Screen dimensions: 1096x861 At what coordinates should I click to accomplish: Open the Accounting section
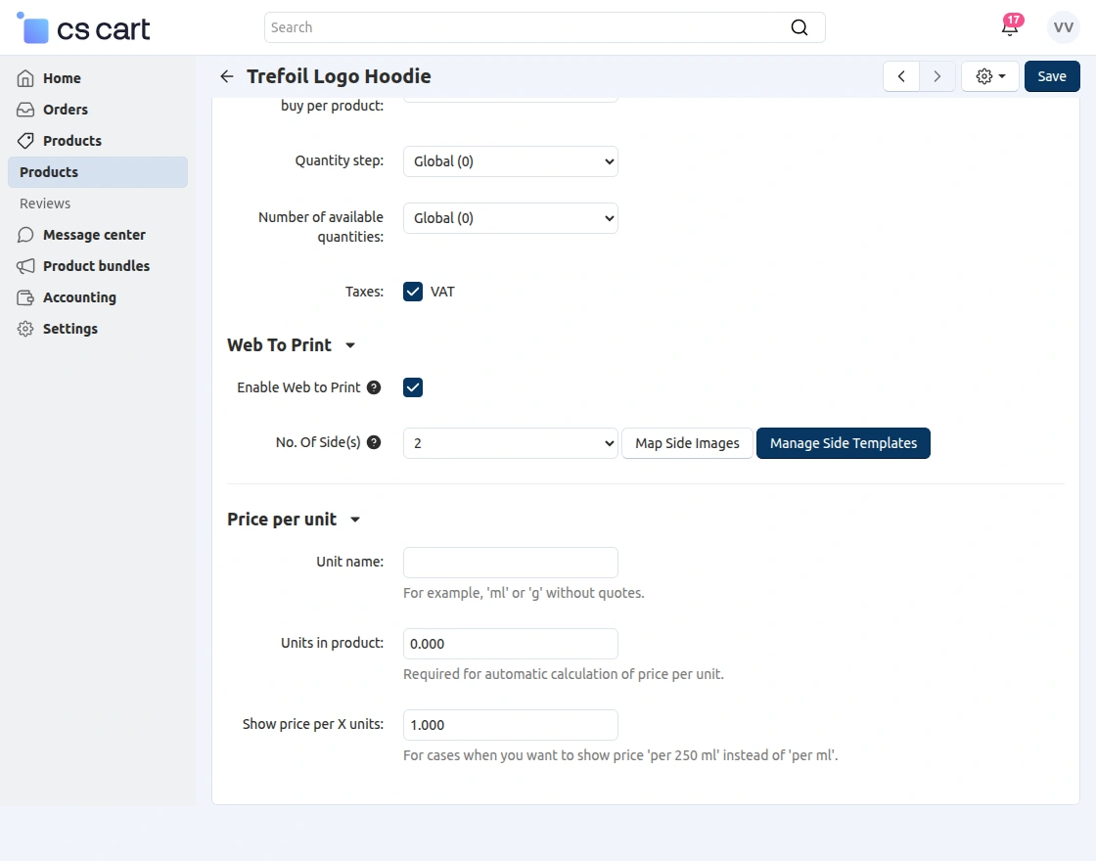pyautogui.click(x=79, y=297)
